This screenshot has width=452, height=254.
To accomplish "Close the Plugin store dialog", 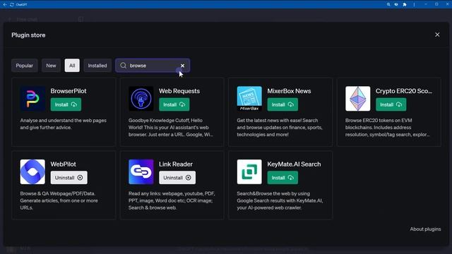I will (x=437, y=35).
